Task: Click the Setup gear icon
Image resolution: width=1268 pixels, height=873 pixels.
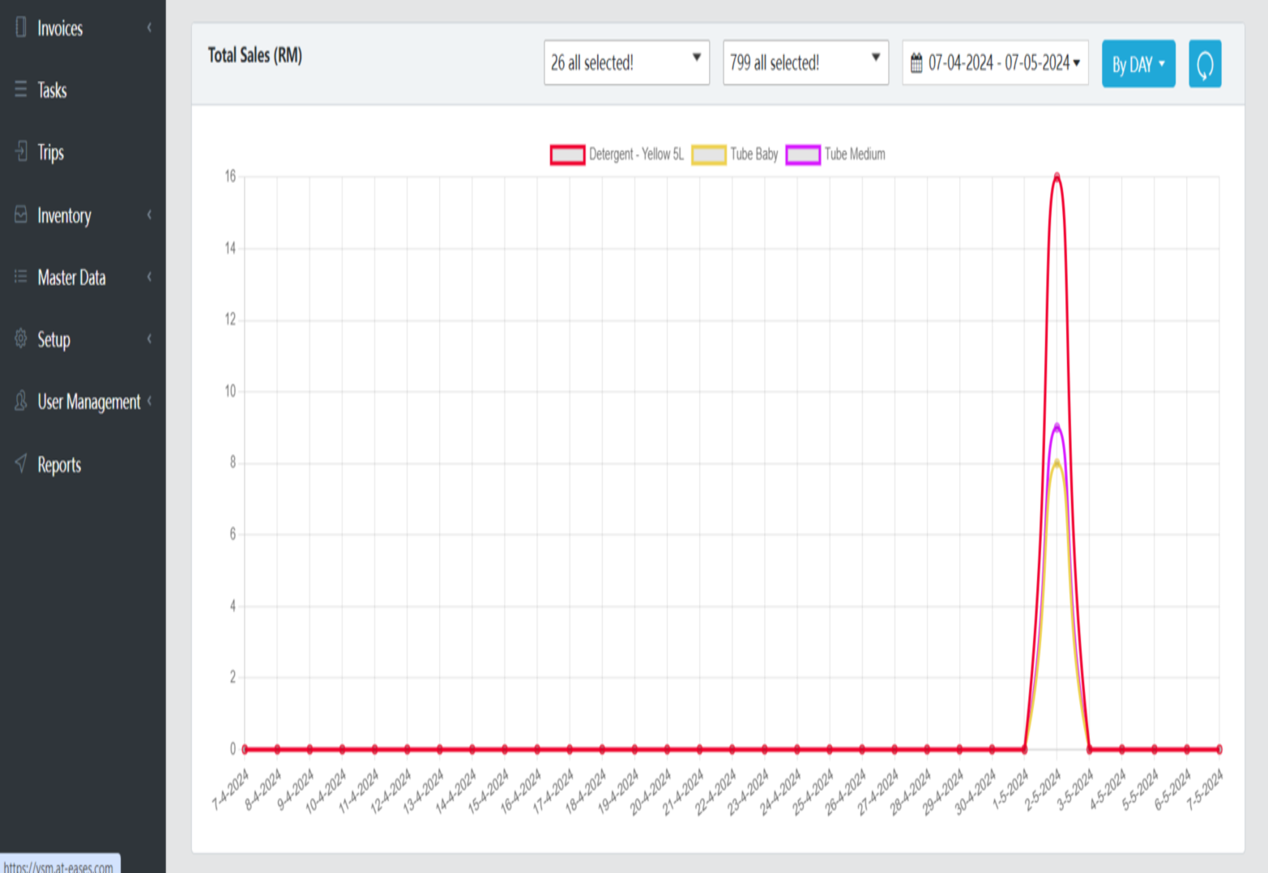Action: pos(21,339)
